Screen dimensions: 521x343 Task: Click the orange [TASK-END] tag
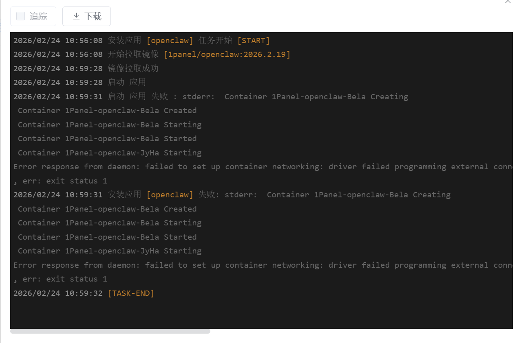131,293
